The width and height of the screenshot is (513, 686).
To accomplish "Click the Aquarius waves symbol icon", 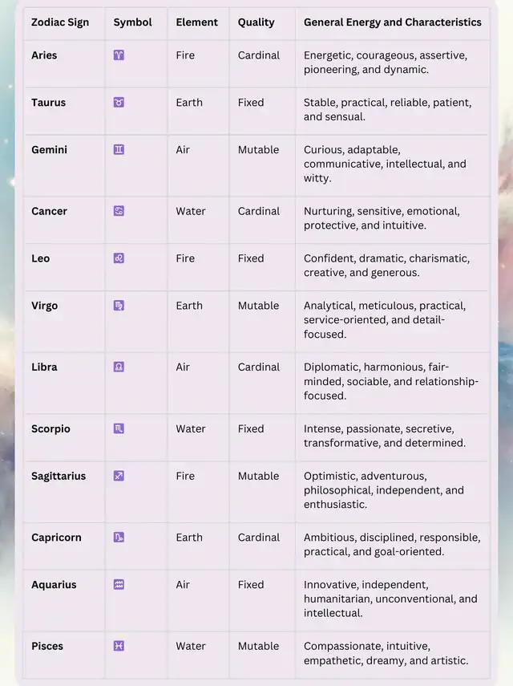I will coord(119,585).
